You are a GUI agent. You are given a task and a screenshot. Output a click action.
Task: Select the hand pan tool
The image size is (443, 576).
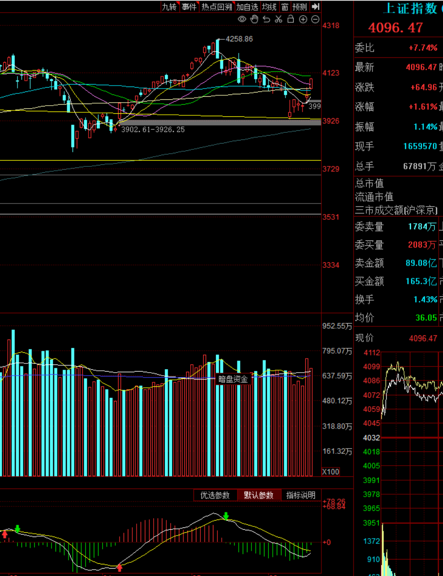(254, 19)
